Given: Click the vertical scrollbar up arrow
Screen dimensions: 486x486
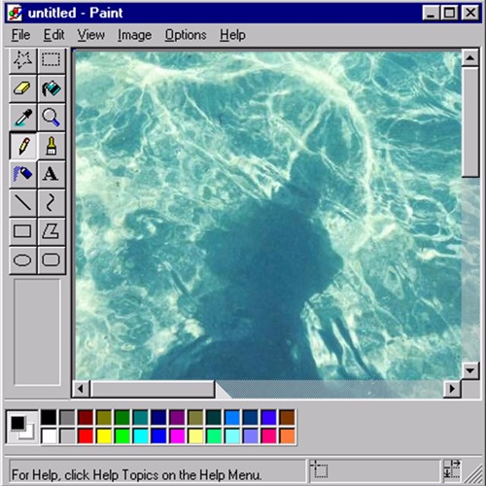Looking at the screenshot, I should click(470, 58).
